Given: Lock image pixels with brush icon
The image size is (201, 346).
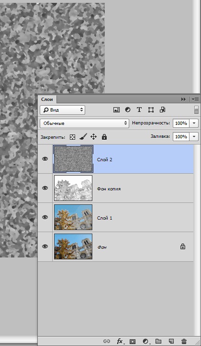Looking at the screenshot, I should click(x=83, y=137).
